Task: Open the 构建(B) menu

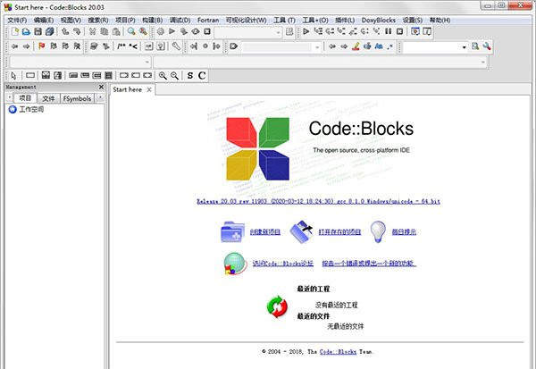Action: tap(153, 21)
